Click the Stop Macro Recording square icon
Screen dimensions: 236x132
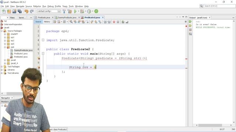click(118, 22)
